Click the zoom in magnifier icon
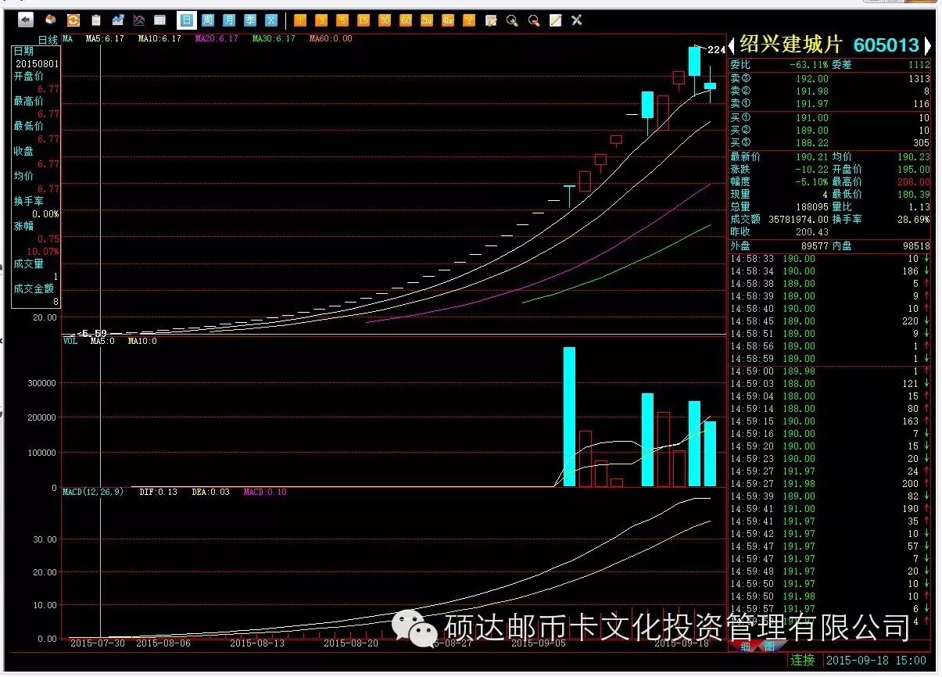This screenshot has width=942, height=677. tap(512, 20)
